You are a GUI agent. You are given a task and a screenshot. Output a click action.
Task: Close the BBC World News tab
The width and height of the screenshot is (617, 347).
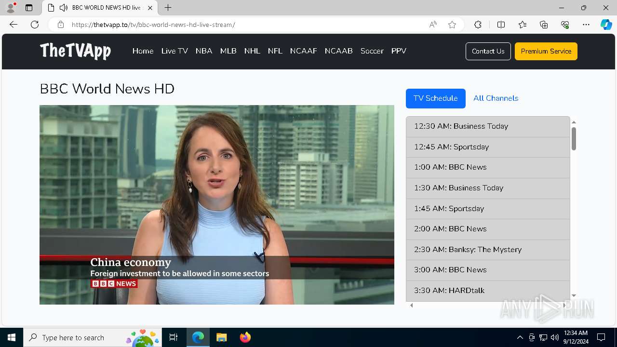150,8
